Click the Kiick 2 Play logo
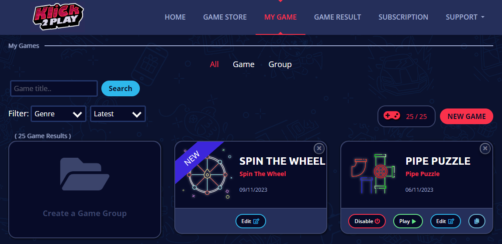This screenshot has width=502, height=244. [x=58, y=16]
